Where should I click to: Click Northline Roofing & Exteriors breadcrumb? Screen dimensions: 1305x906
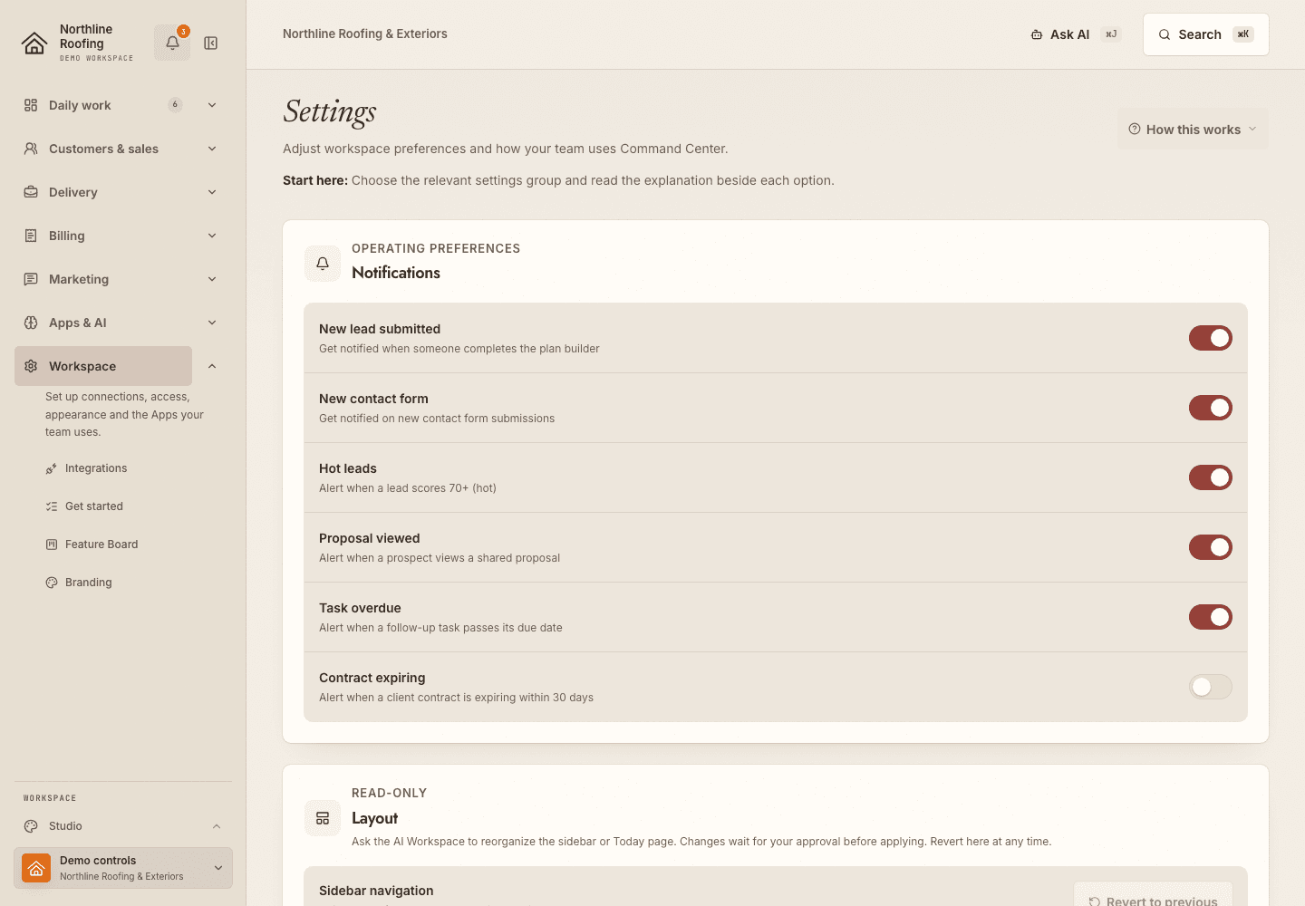tap(365, 34)
